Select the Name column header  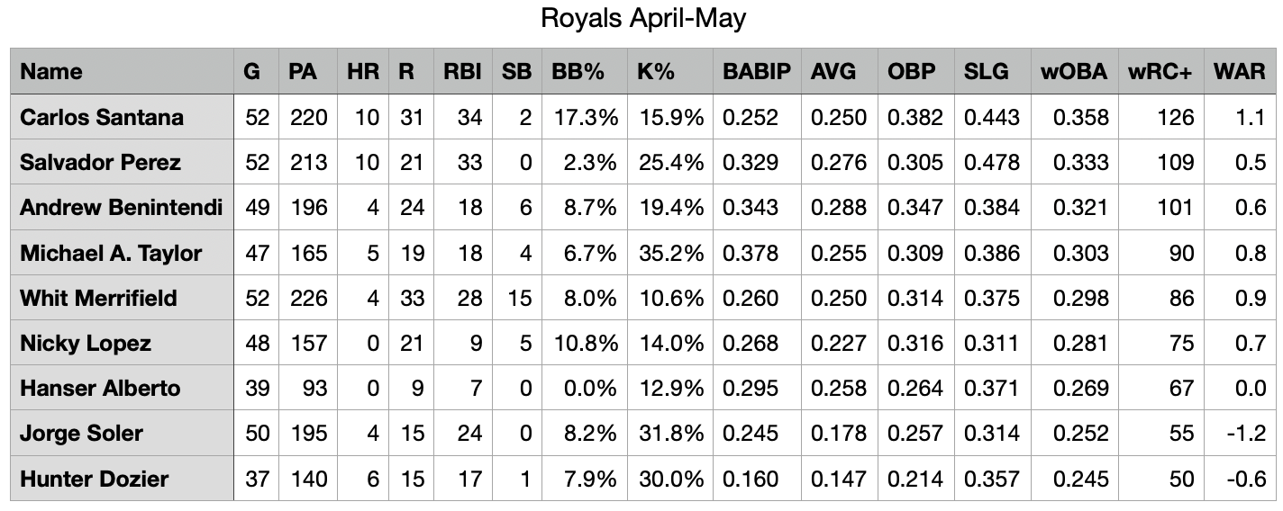point(51,71)
